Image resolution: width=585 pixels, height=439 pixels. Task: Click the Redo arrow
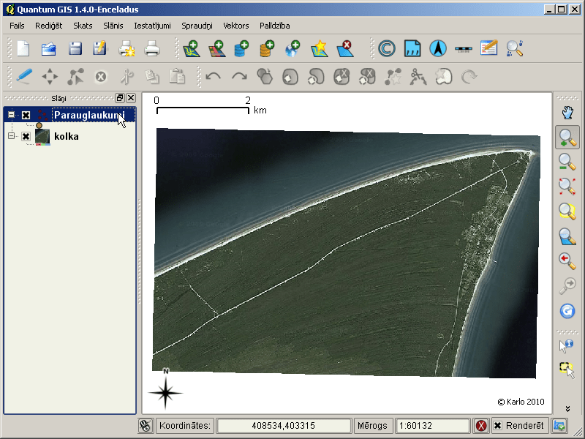[239, 77]
